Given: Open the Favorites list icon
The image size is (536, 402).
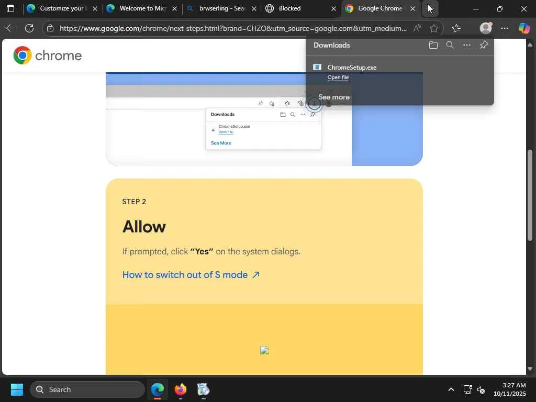Looking at the screenshot, I should [x=456, y=28].
